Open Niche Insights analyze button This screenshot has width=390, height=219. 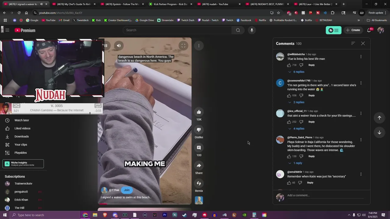pyautogui.click(x=23, y=164)
